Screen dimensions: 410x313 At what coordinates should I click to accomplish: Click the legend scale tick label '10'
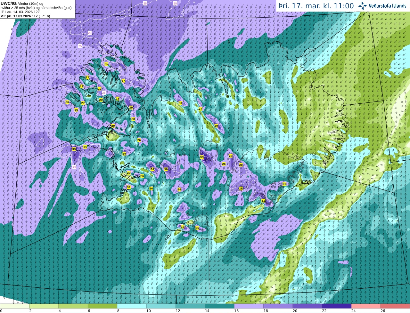pos(148,311)
